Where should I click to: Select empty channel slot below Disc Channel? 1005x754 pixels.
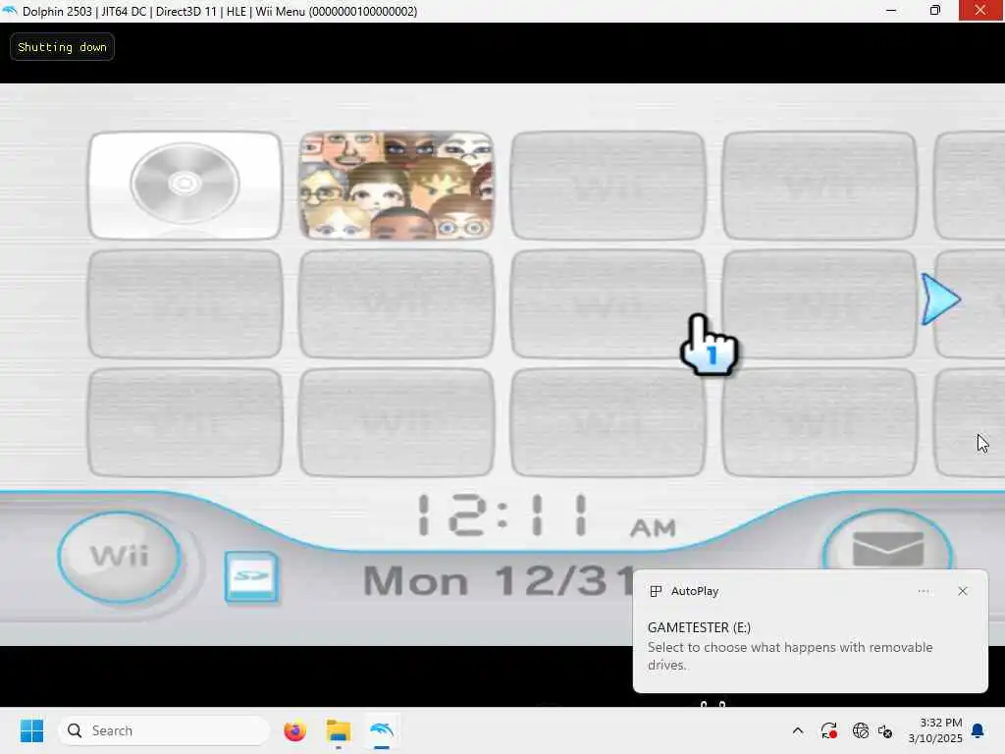pos(185,304)
